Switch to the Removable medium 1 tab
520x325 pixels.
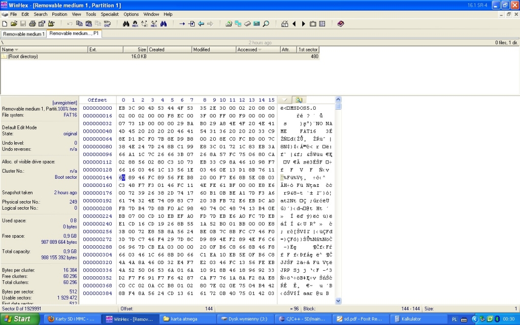click(23, 34)
